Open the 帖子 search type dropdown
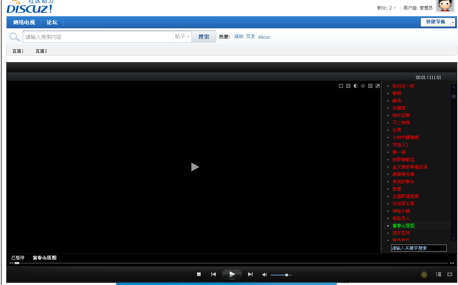 [x=183, y=36]
